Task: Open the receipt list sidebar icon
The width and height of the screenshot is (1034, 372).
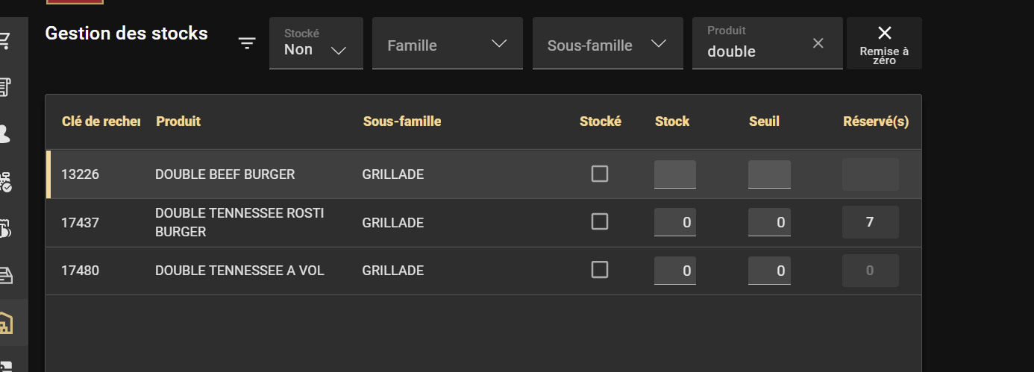Action: point(6,87)
